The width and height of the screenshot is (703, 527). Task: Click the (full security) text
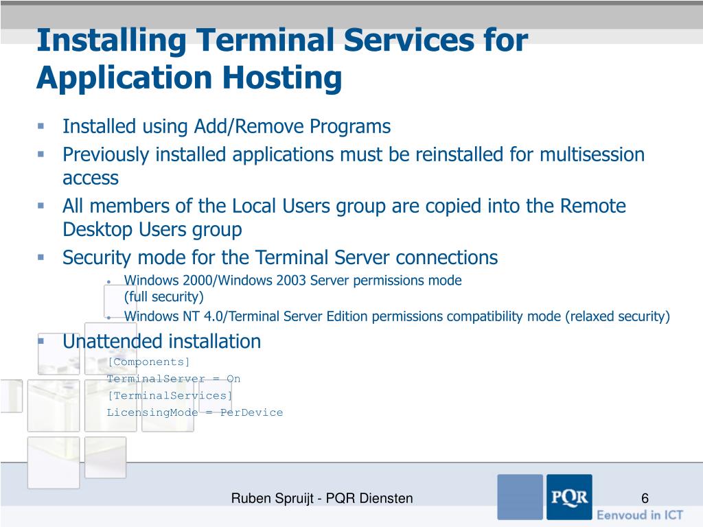click(x=164, y=297)
